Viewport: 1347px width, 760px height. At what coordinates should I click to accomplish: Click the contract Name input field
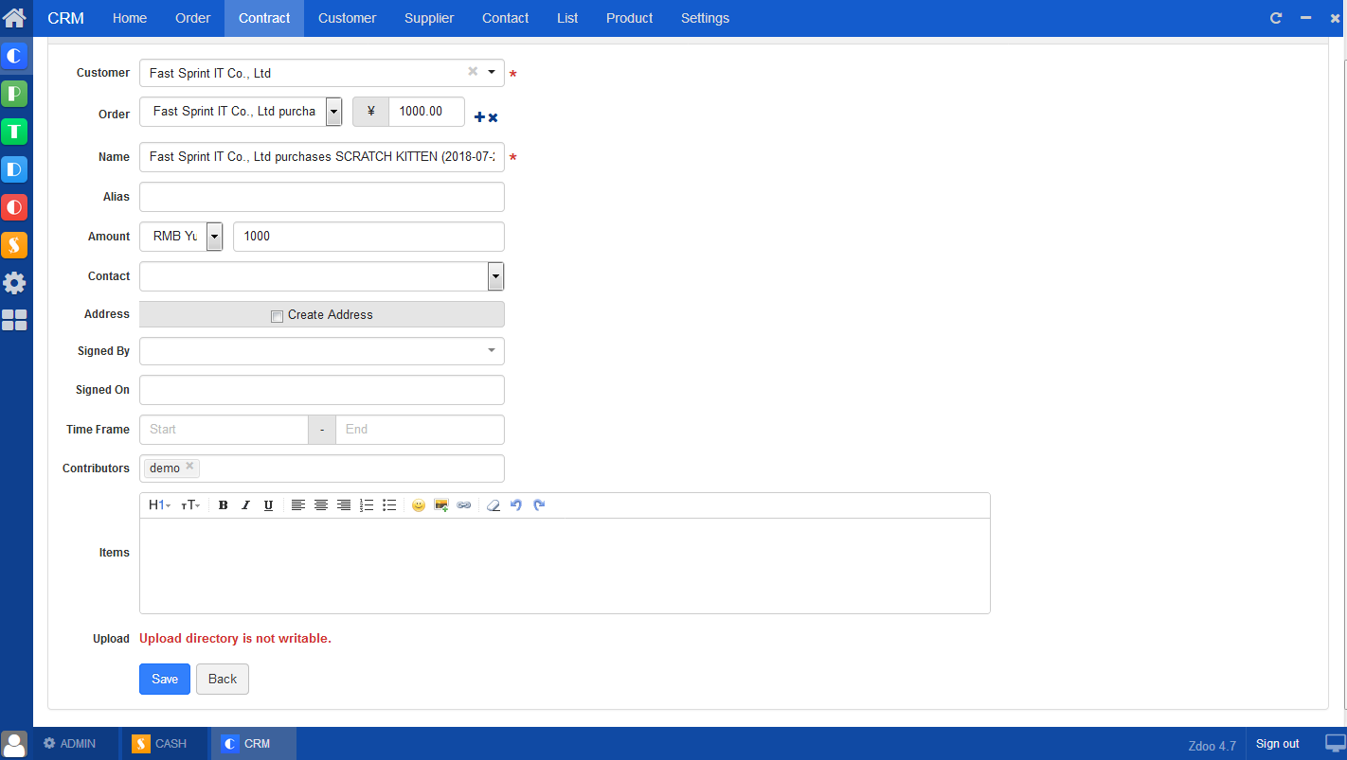[x=322, y=157]
